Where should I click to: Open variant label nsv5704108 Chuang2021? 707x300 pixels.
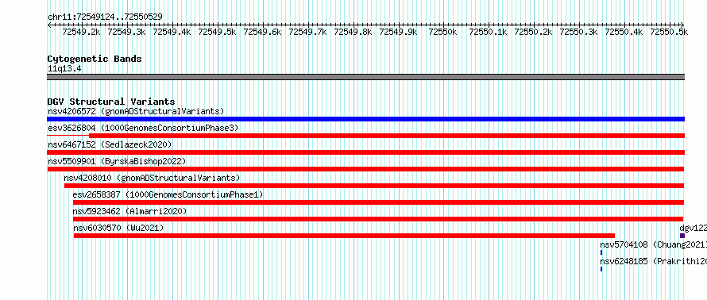pos(653,244)
